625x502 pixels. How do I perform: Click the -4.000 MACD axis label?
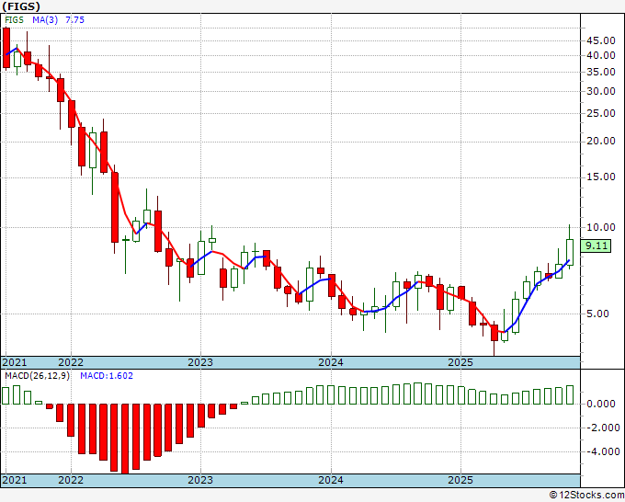601,452
